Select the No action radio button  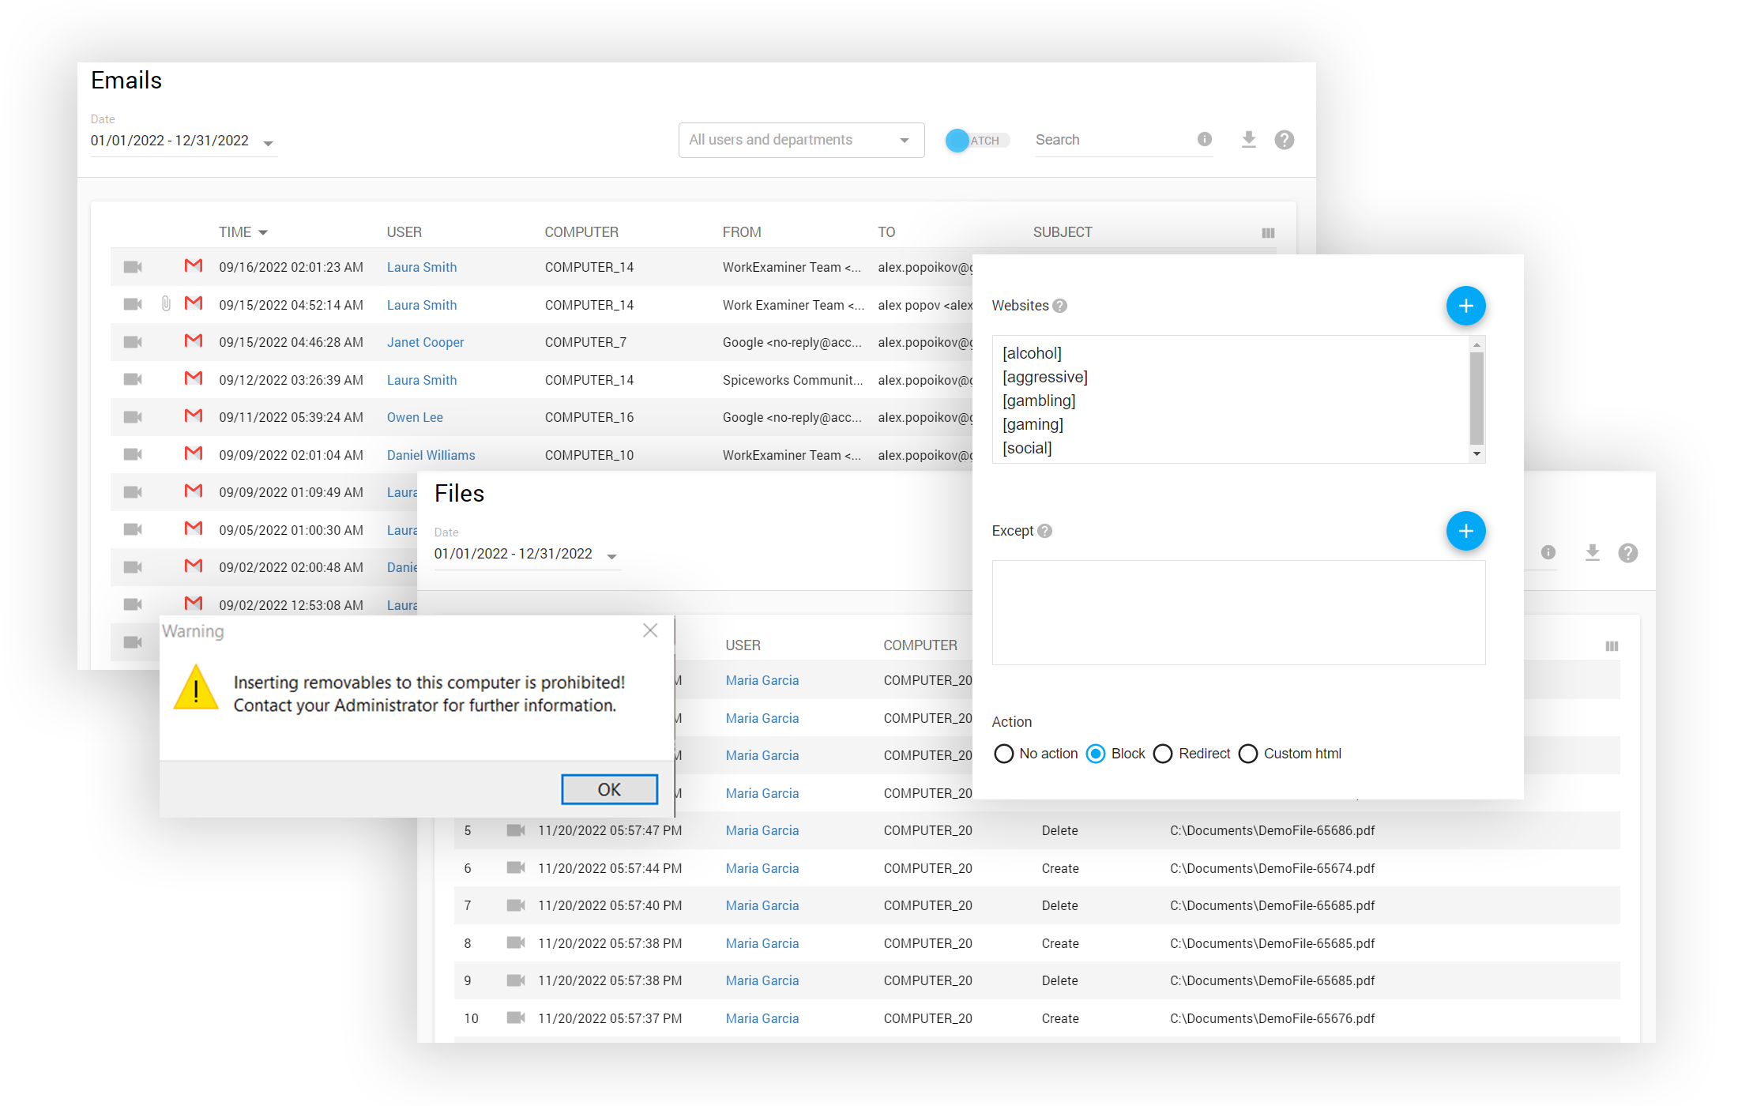click(1003, 754)
